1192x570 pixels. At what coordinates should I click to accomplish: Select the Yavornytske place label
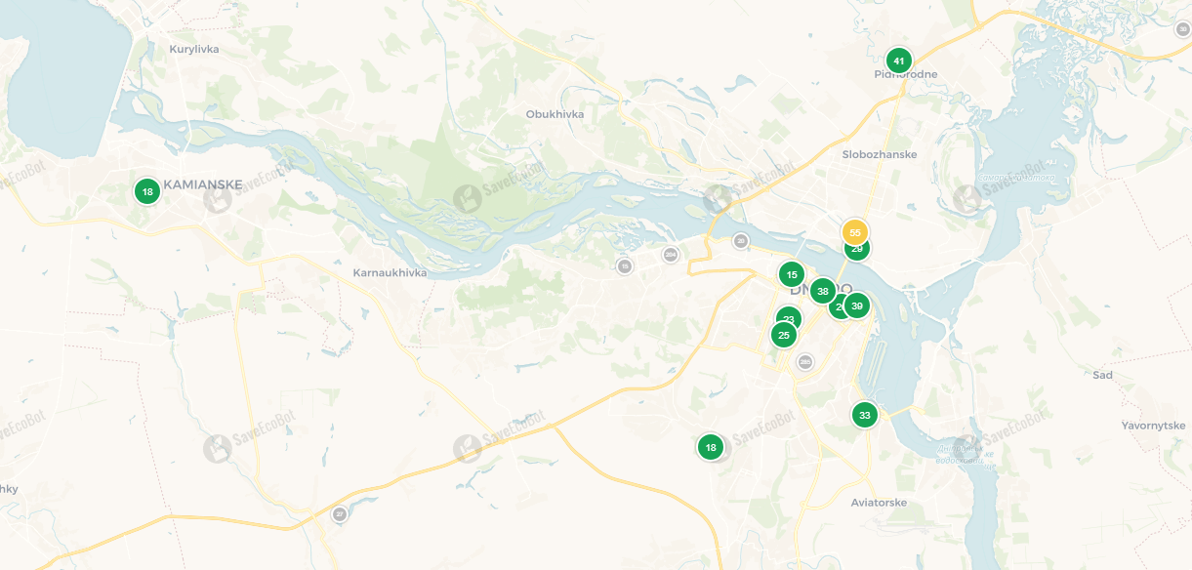[x=1154, y=426]
